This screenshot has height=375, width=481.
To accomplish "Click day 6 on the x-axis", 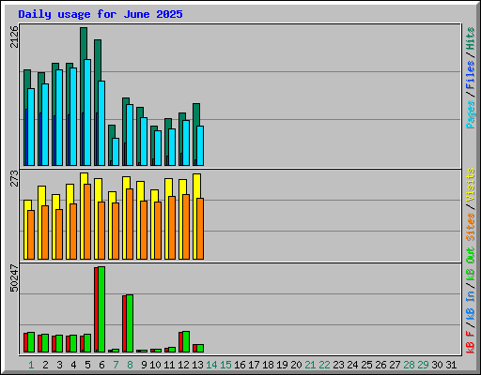I will pos(101,365).
